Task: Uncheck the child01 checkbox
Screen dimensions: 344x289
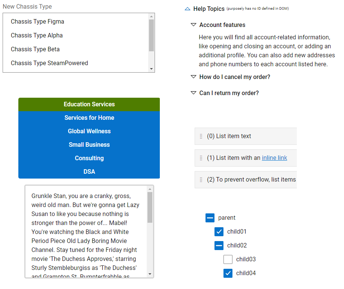Action: pos(219,232)
